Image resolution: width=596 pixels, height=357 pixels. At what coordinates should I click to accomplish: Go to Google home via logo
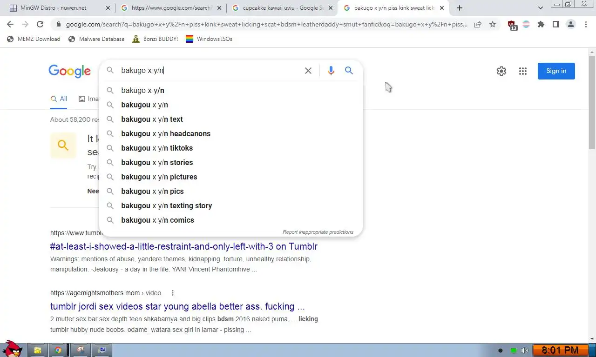(70, 71)
